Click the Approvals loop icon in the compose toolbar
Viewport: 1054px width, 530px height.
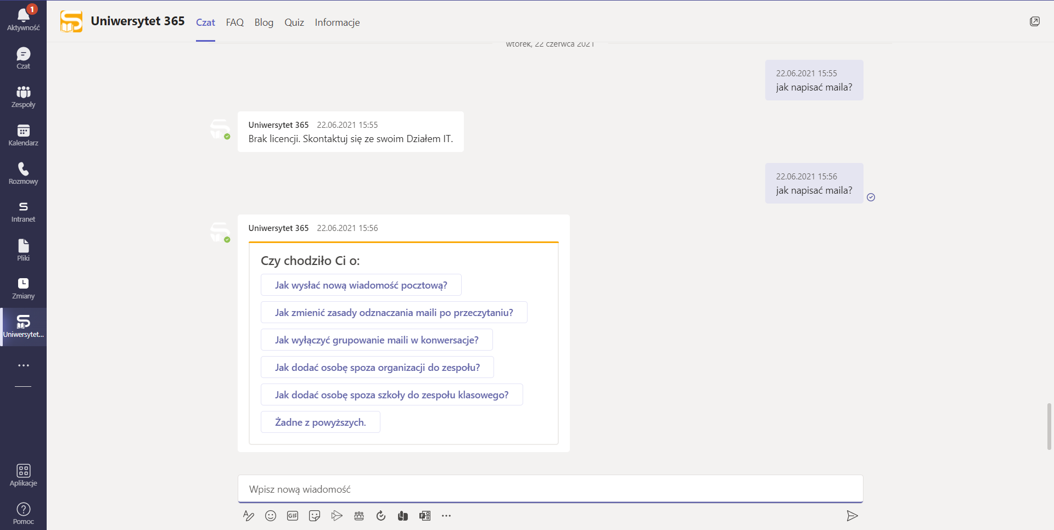click(381, 516)
